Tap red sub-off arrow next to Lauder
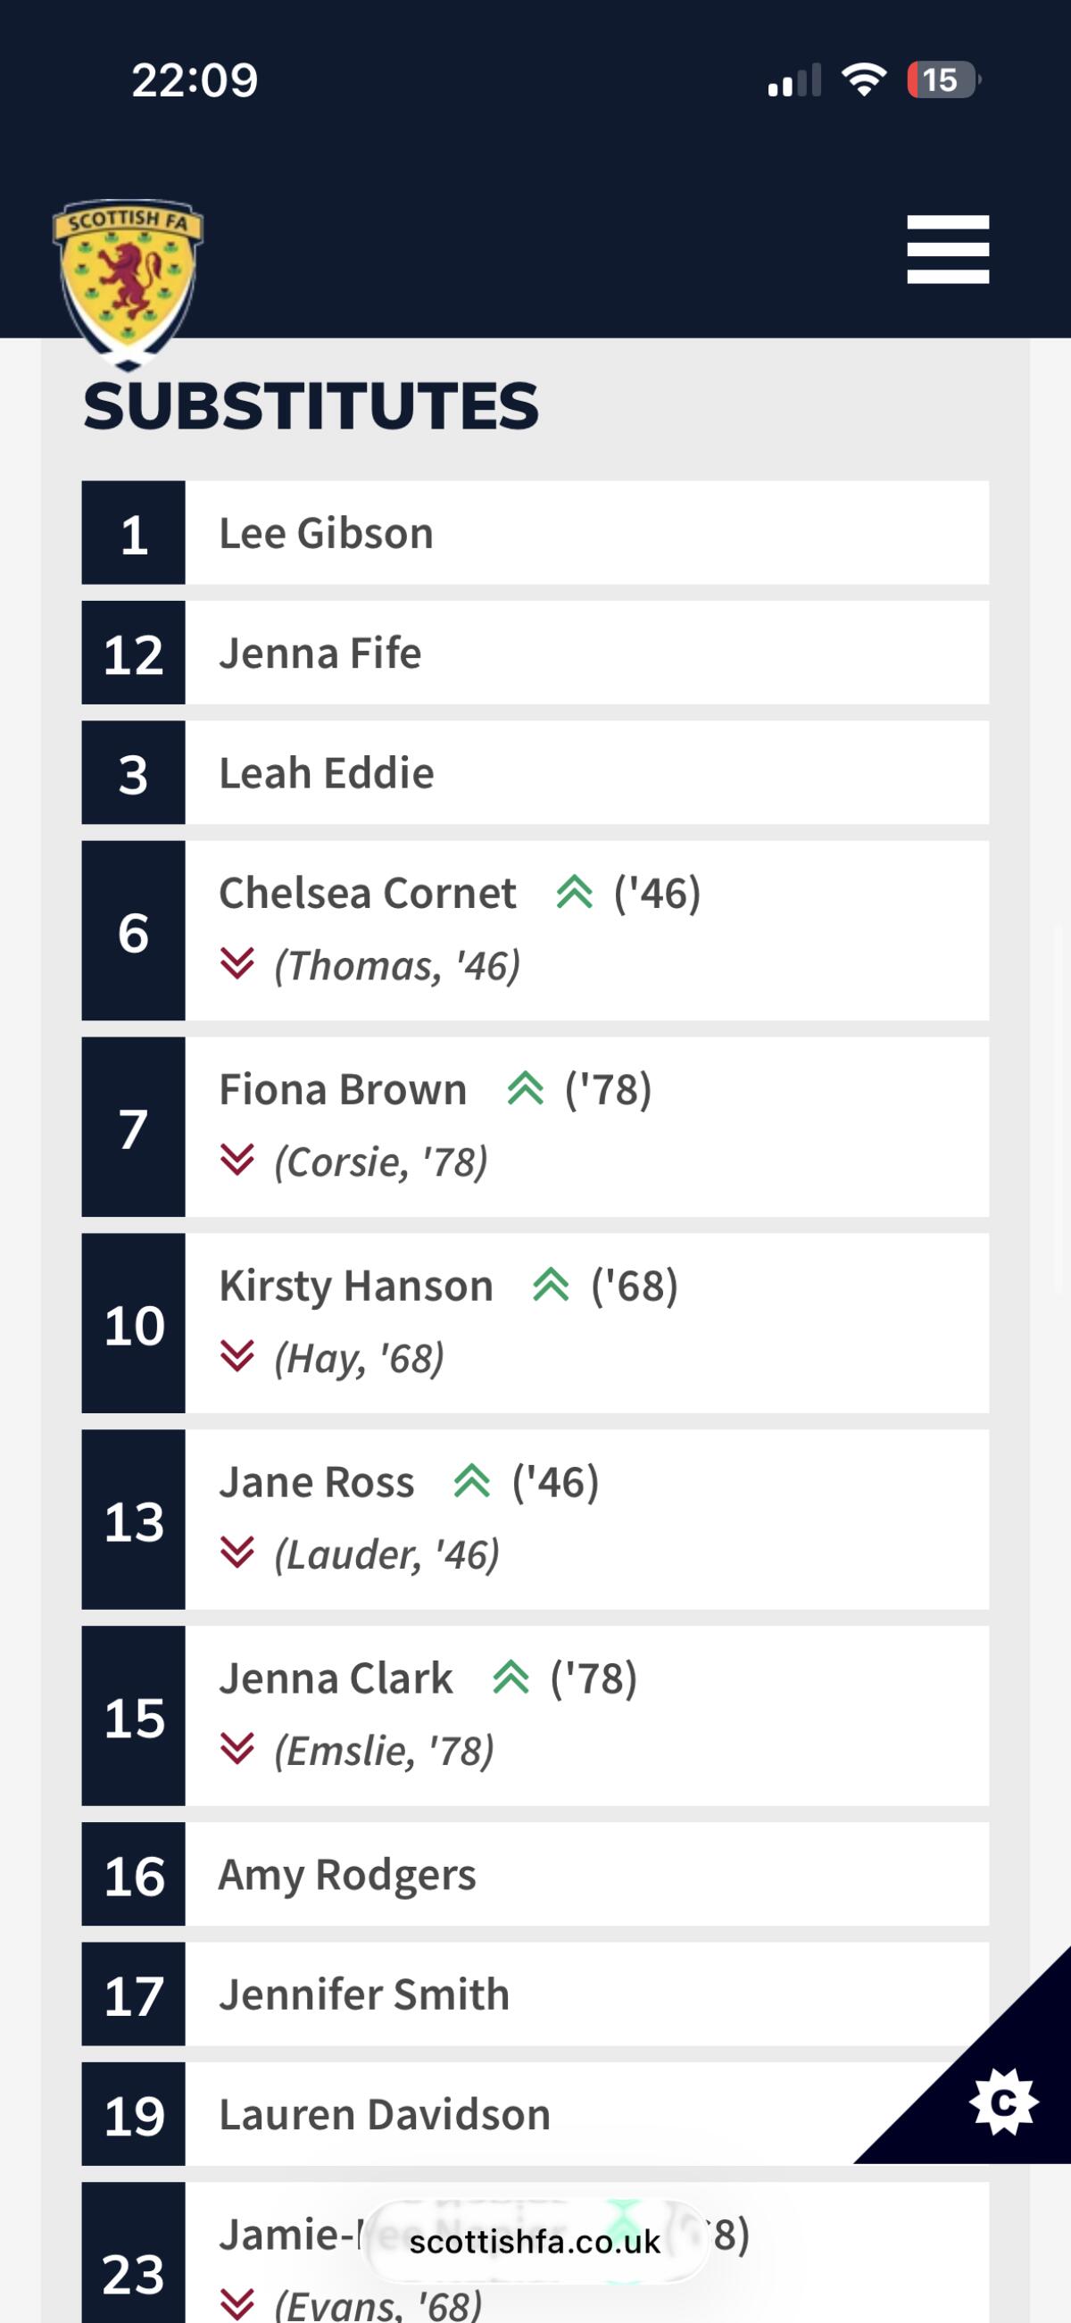The height and width of the screenshot is (2323, 1071). (237, 1553)
